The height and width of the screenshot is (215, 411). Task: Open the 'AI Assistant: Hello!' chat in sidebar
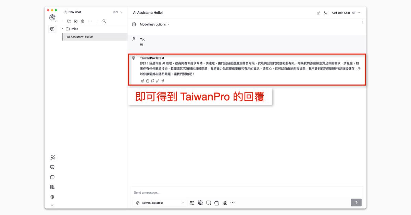[x=95, y=37]
